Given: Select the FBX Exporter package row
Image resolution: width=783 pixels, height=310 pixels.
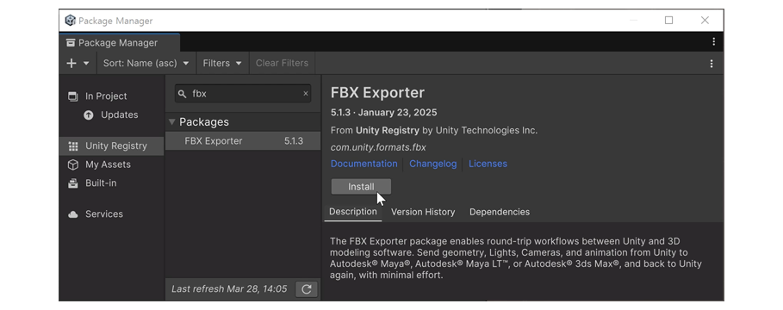Looking at the screenshot, I should point(243,140).
